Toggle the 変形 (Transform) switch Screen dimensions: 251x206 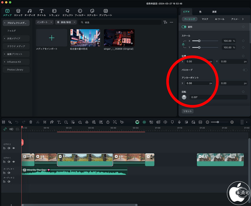click(x=184, y=27)
